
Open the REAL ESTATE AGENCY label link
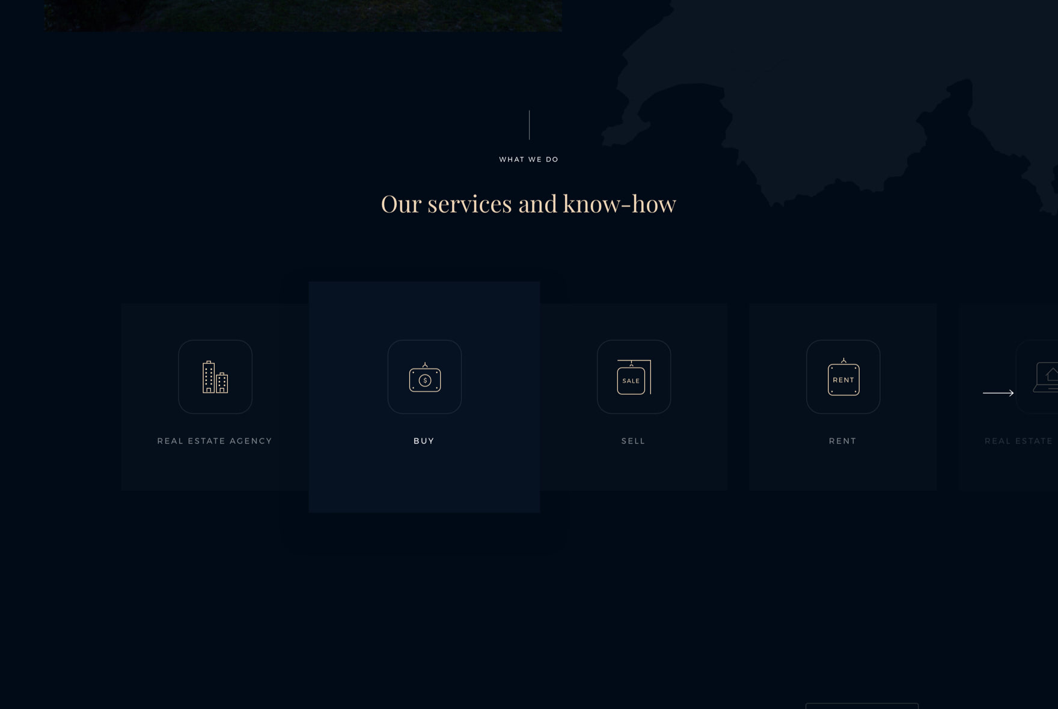[x=215, y=441]
